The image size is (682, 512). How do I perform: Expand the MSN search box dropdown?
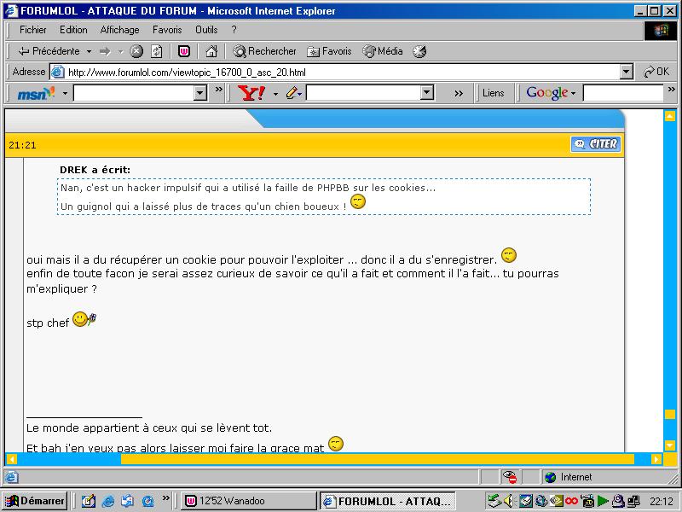(200, 93)
